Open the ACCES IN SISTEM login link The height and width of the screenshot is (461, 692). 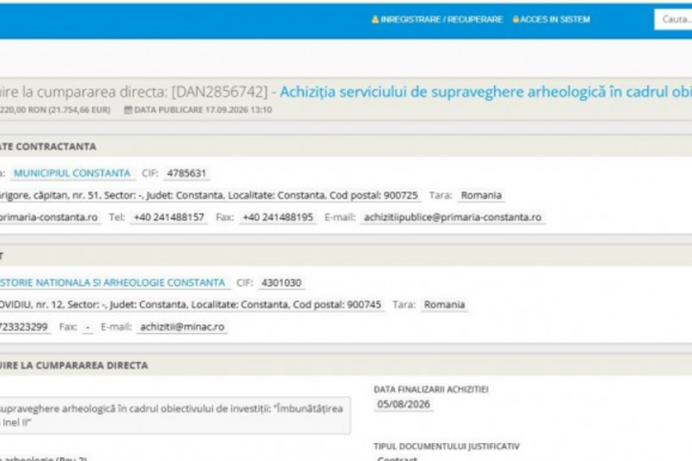click(x=555, y=20)
